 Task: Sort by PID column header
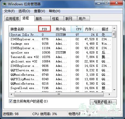[x=45, y=29]
